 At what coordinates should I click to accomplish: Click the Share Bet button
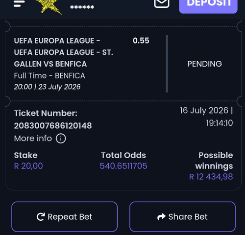click(182, 217)
